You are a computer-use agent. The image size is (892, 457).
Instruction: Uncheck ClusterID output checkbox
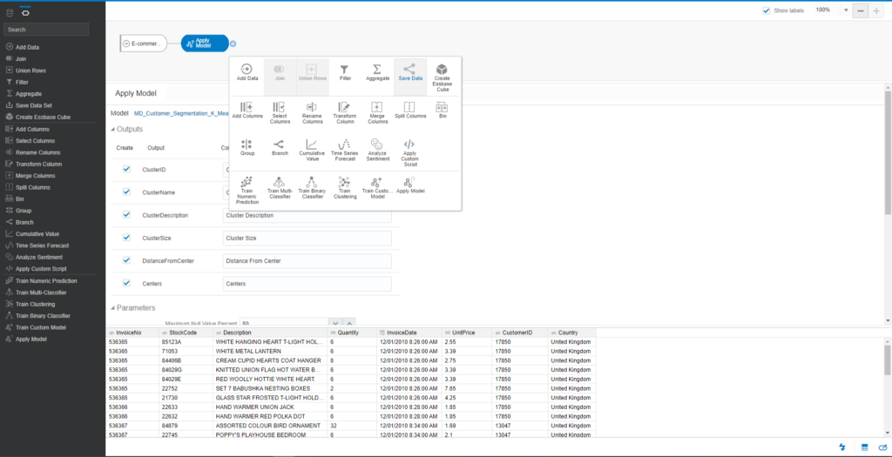coord(127,169)
